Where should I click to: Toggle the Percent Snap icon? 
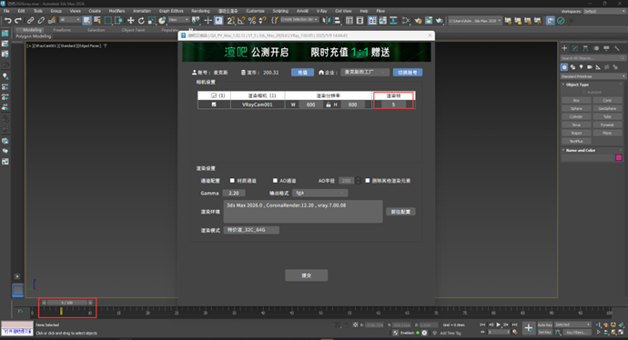pos(252,20)
